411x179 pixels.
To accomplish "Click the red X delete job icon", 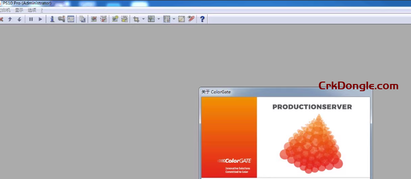I will (x=1, y=19).
